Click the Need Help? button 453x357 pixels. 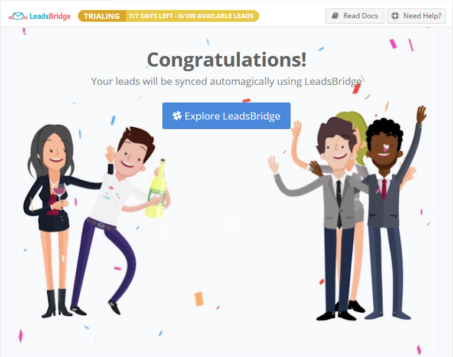(x=416, y=16)
